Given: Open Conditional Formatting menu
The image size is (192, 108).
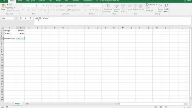Looking at the screenshot, I should click(x=108, y=8).
